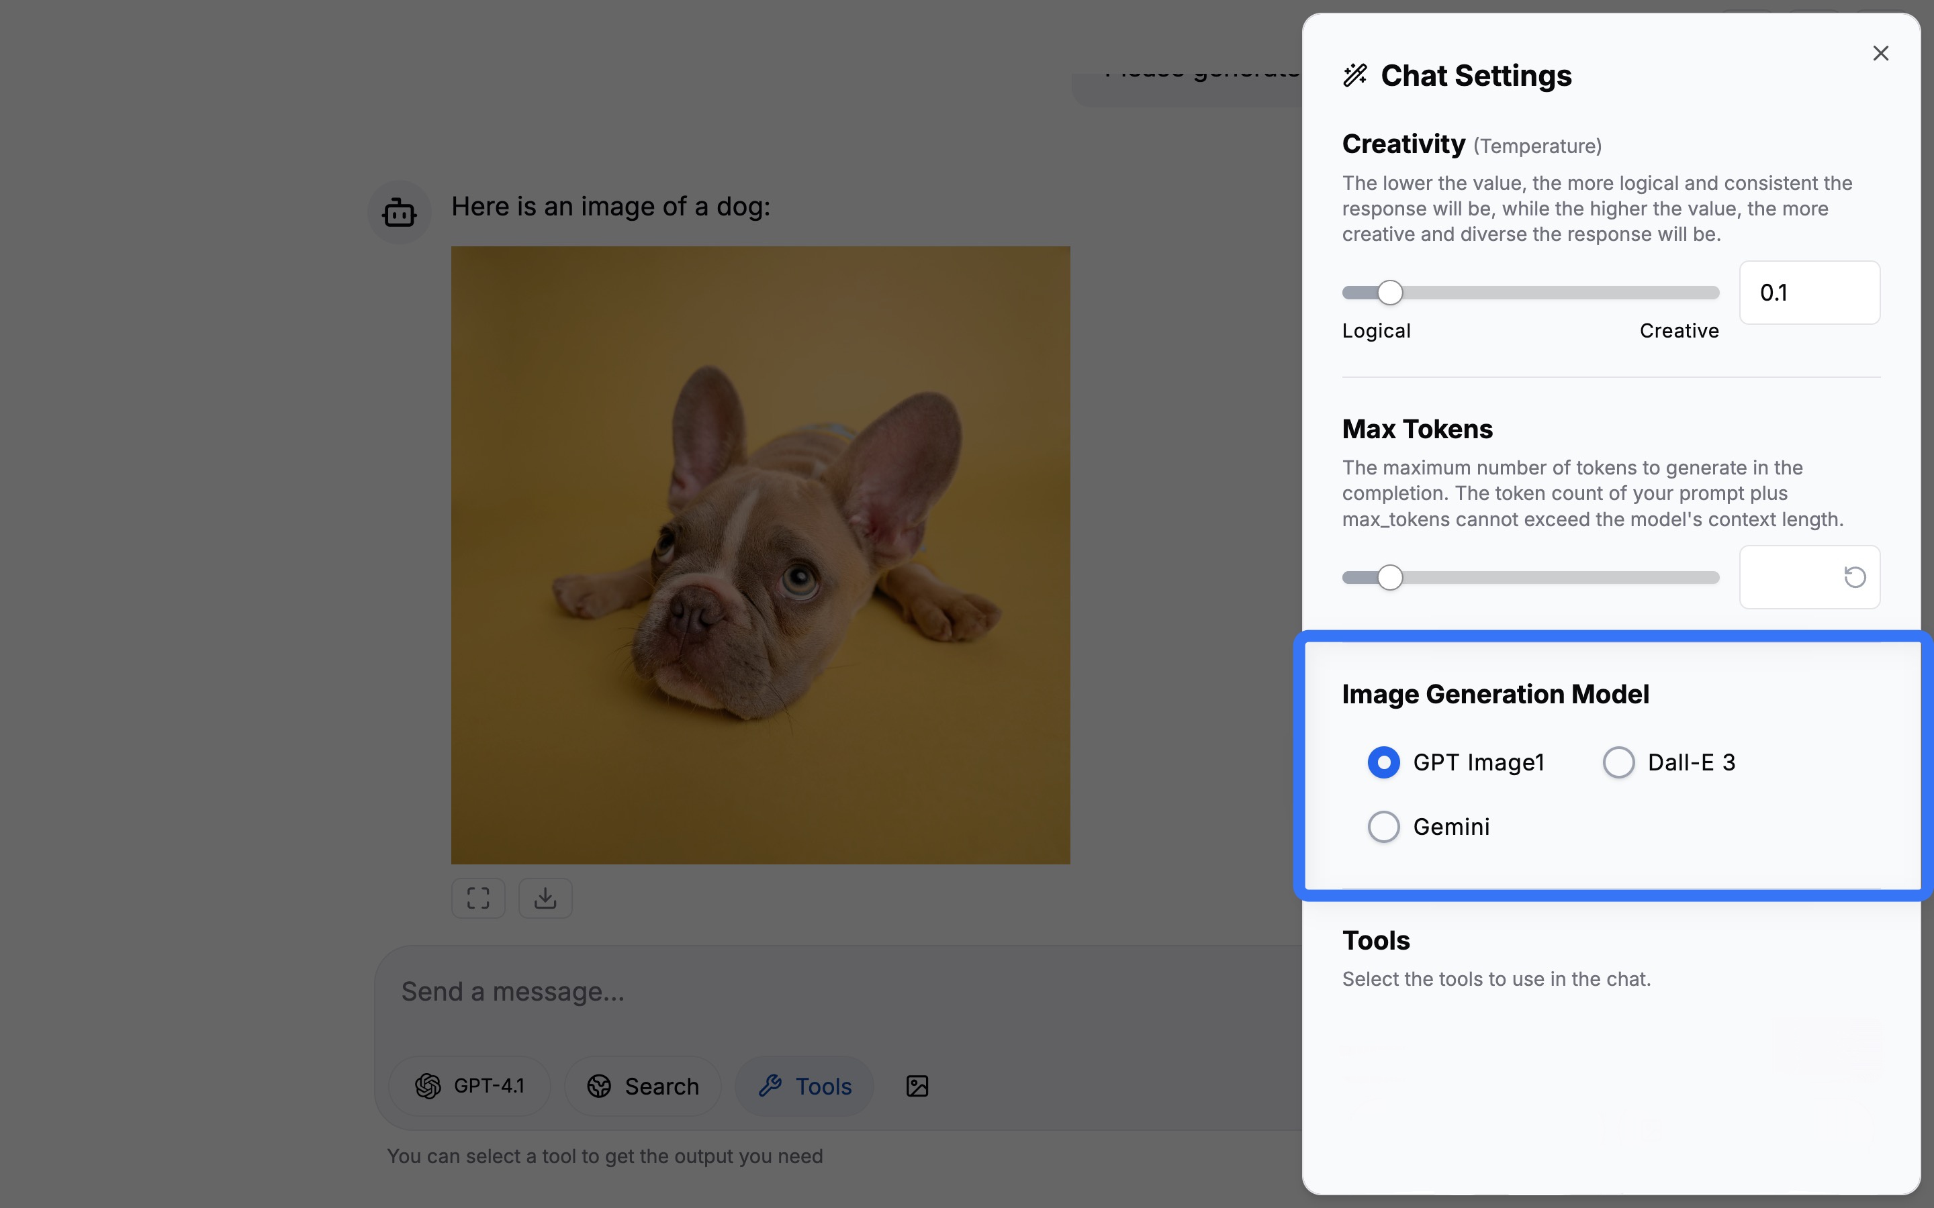
Task: Adjust the Max Tokens slider handle
Action: click(1391, 578)
